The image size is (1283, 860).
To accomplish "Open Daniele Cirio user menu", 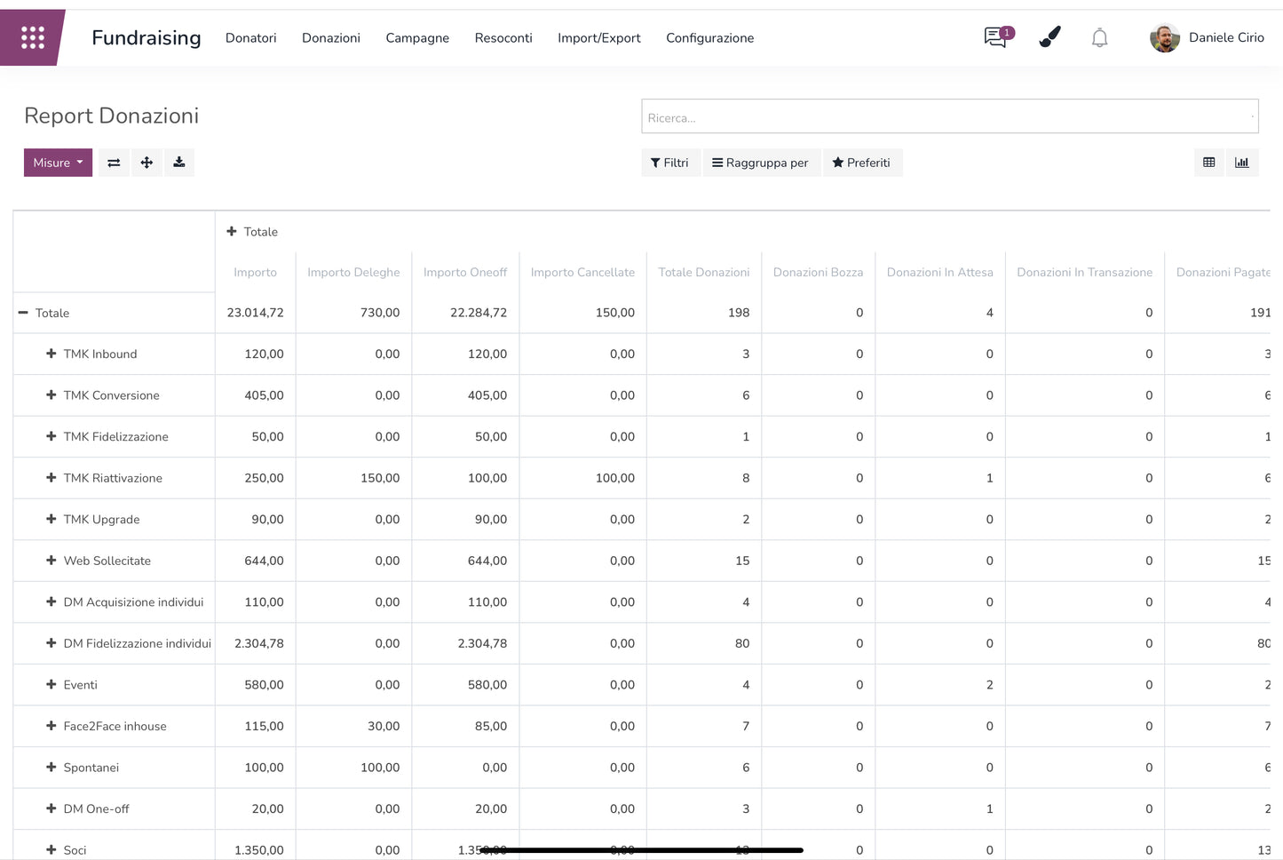I will pos(1207,37).
